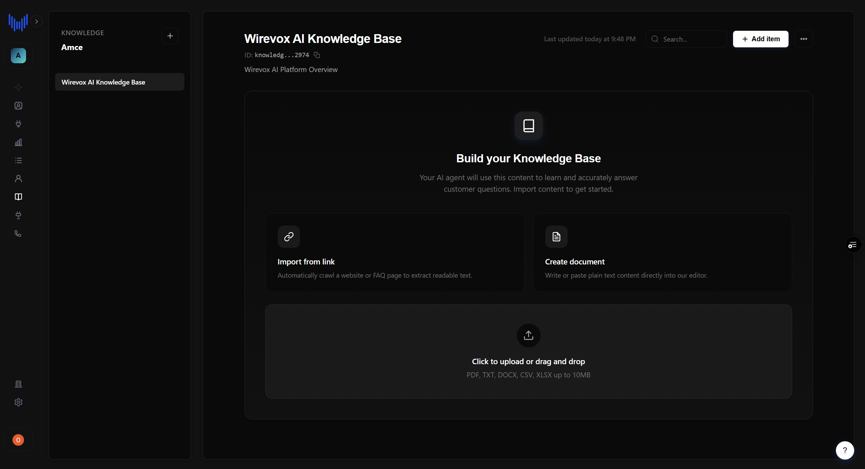Screen dimensions: 865x469
Task: Click the Add item button
Action: pos(761,39)
